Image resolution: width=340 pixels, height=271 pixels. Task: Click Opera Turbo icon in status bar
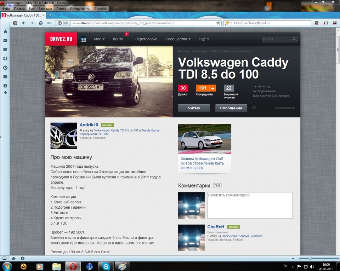tap(23, 258)
